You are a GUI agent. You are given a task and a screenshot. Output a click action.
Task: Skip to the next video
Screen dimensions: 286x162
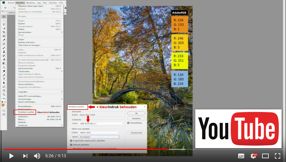25,156
